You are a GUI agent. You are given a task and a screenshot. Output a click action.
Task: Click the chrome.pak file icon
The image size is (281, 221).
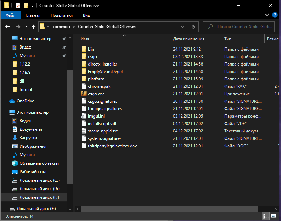(x=84, y=86)
